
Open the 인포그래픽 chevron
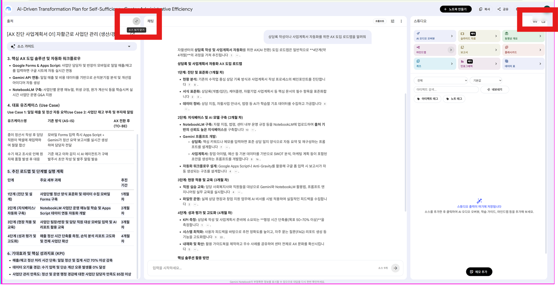[496, 64]
